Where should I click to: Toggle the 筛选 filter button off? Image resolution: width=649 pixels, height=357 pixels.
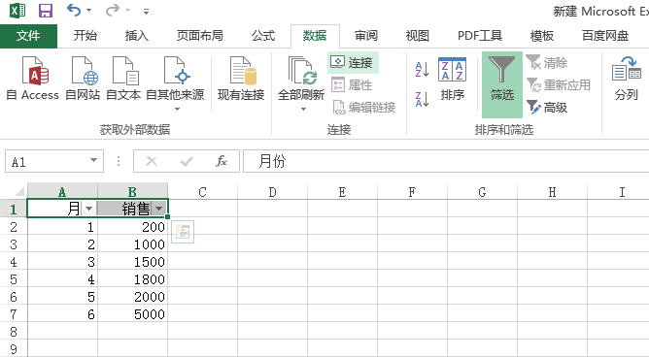pyautogui.click(x=502, y=84)
